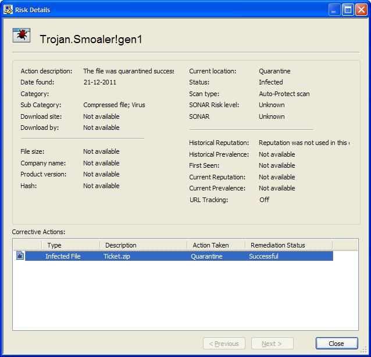Go to the Previous risk
The image size is (371, 357).
coord(224,344)
